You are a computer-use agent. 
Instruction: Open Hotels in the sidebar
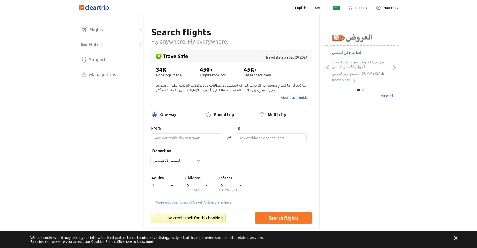point(111,45)
